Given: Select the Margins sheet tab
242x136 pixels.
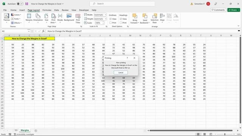Looking at the screenshot, I should 25,130.
